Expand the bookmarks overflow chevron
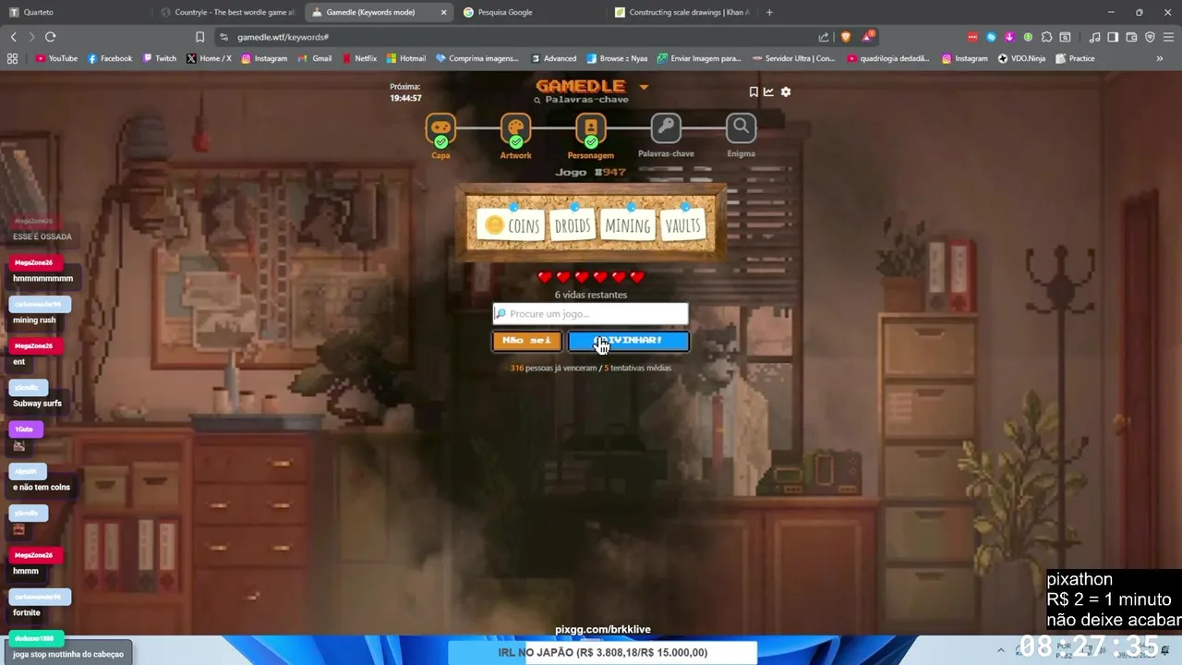1182x665 pixels. [x=1159, y=58]
